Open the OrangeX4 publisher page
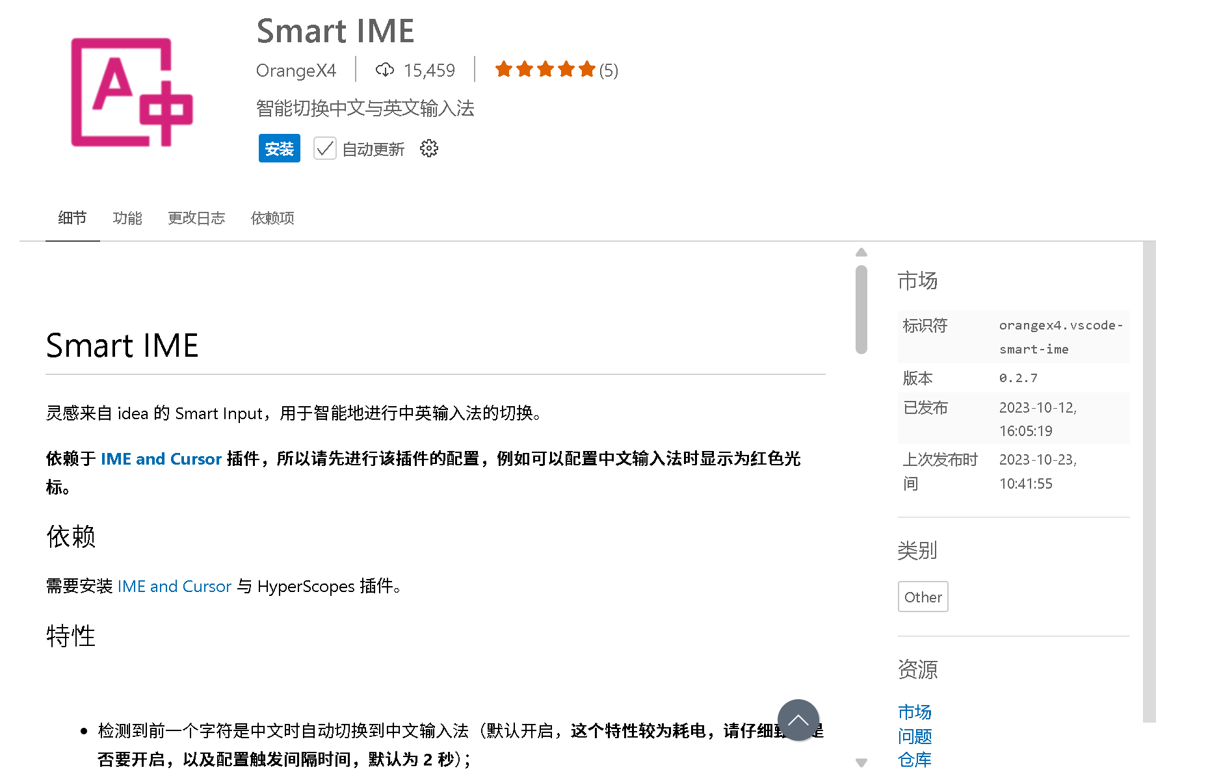Image resolution: width=1208 pixels, height=772 pixels. click(296, 70)
